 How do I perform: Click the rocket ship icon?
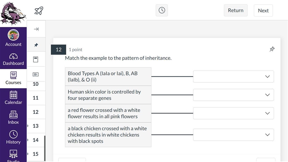[39, 11]
